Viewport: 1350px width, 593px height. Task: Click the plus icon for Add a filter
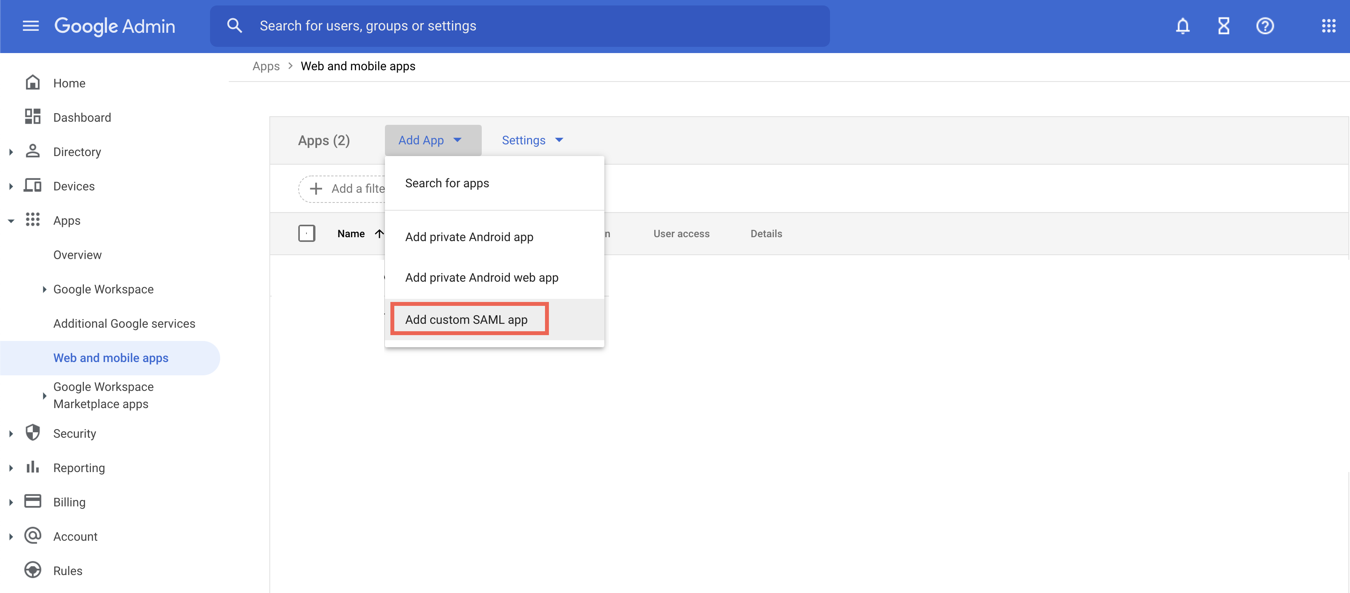[316, 188]
